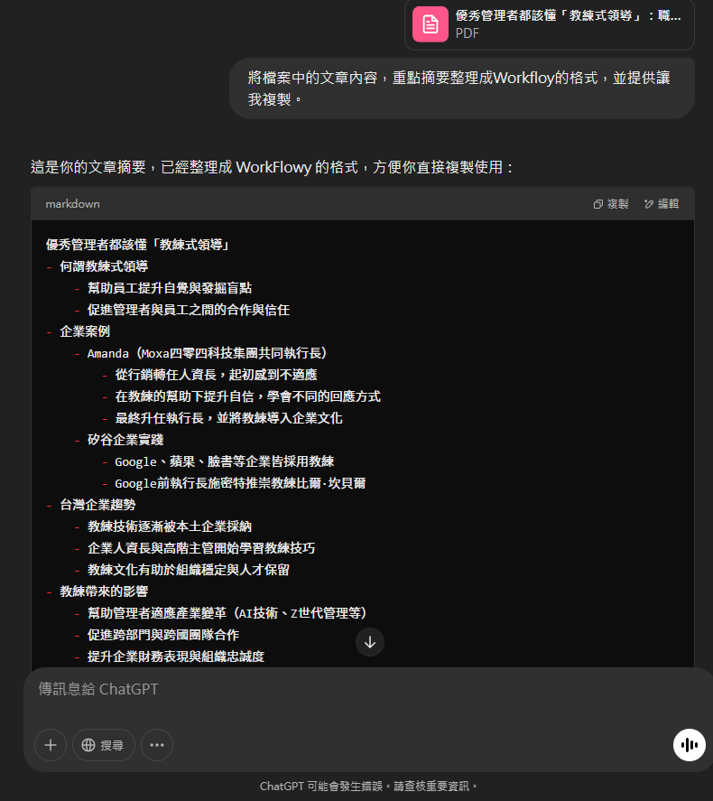Click the line 提升企業財務表現與組織忠誠度
The width and height of the screenshot is (713, 801).
(176, 657)
